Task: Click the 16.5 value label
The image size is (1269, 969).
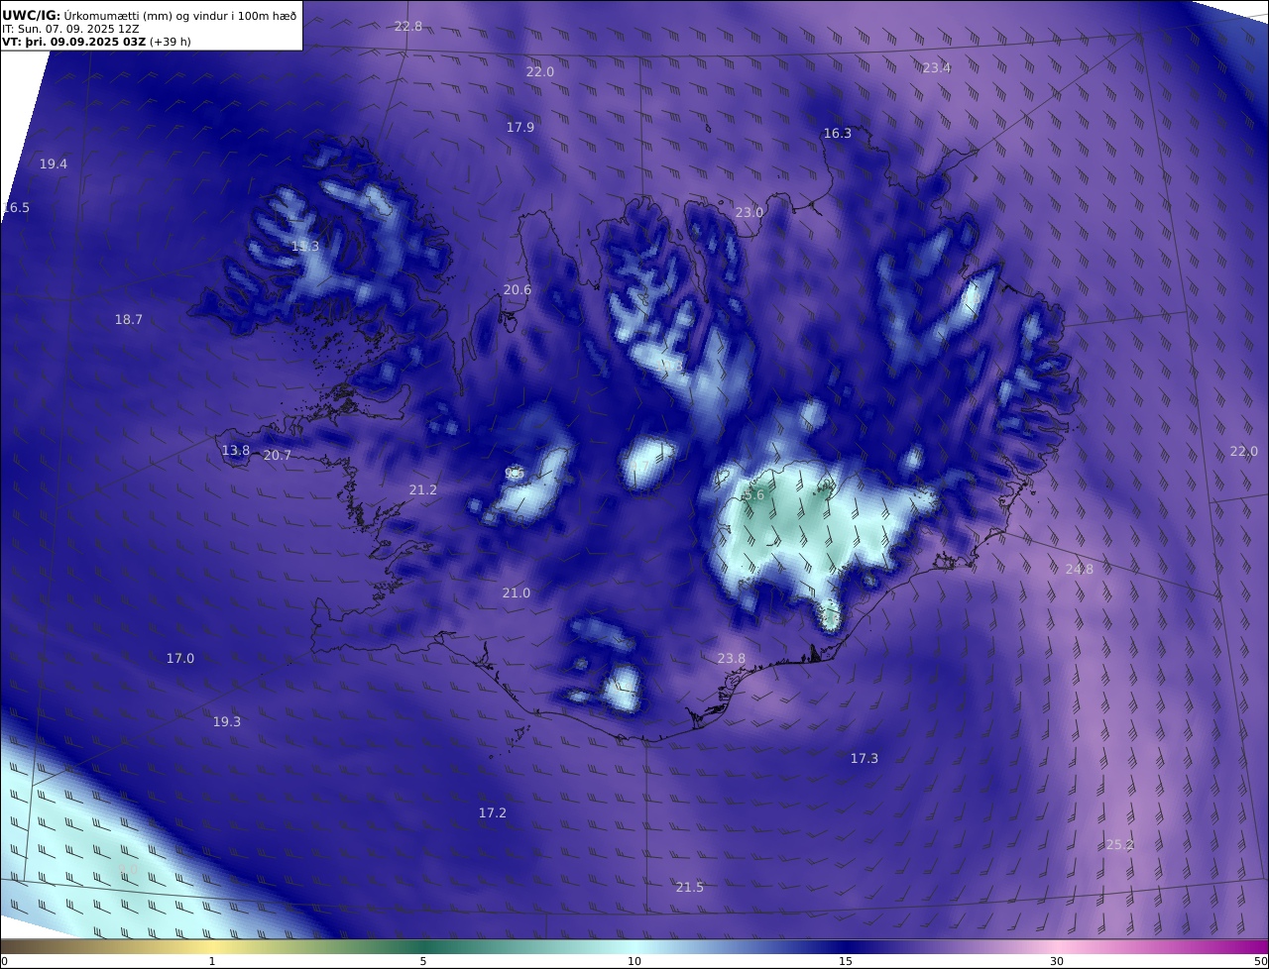Action: point(16,207)
